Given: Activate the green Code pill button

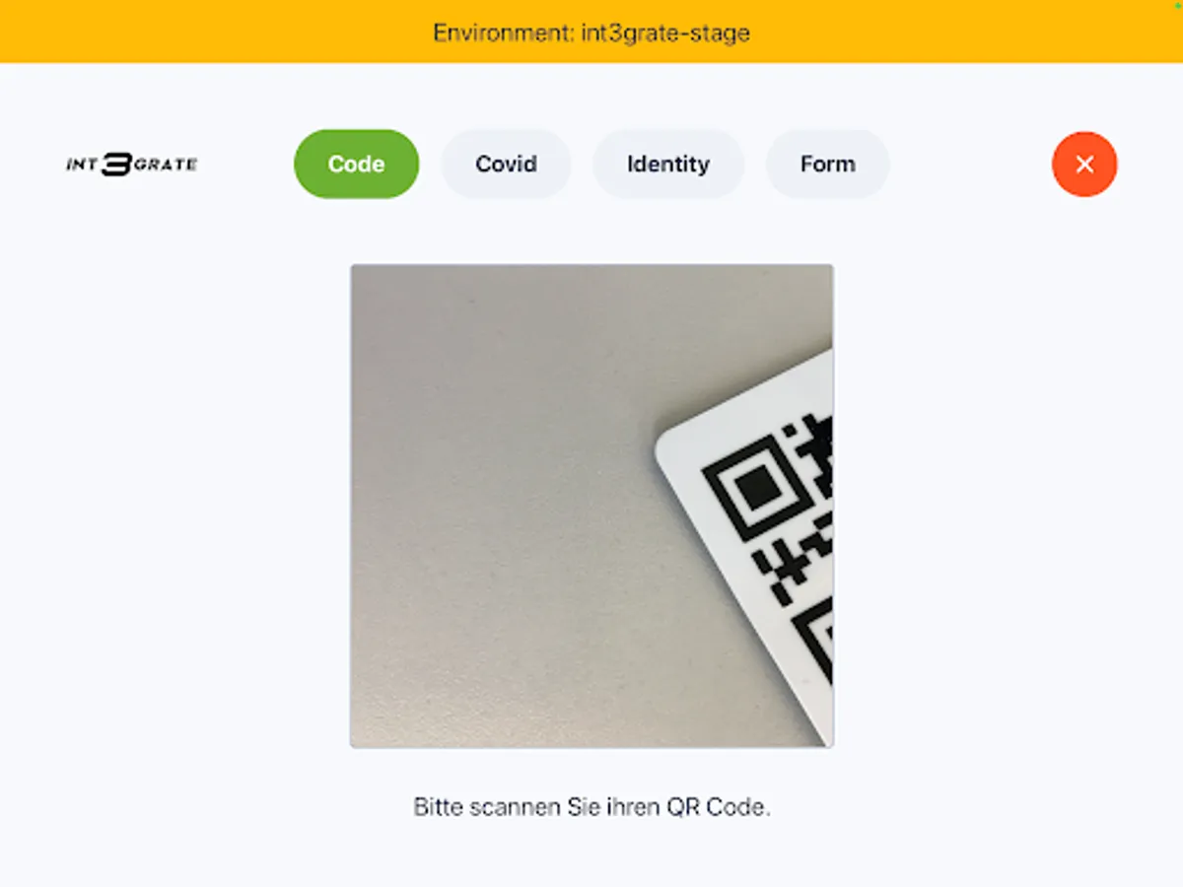Looking at the screenshot, I should click(x=356, y=164).
